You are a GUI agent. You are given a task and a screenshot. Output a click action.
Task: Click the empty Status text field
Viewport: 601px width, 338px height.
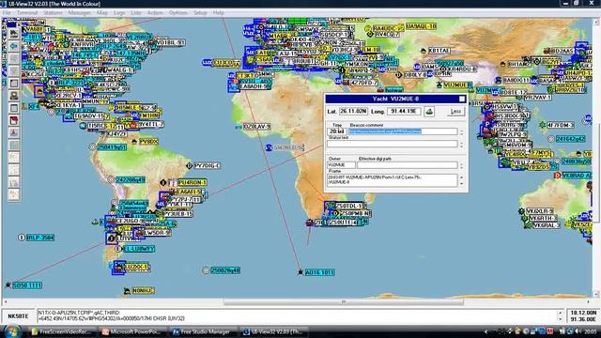point(392,144)
